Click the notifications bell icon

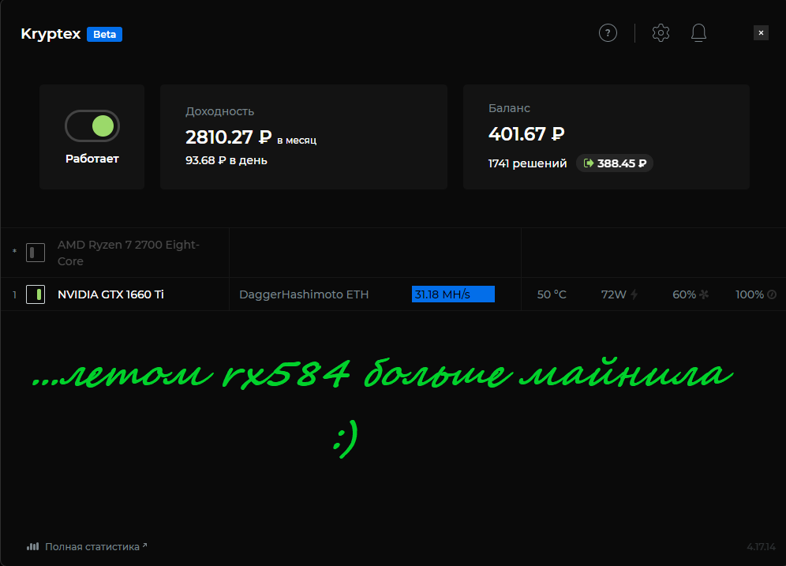[698, 33]
